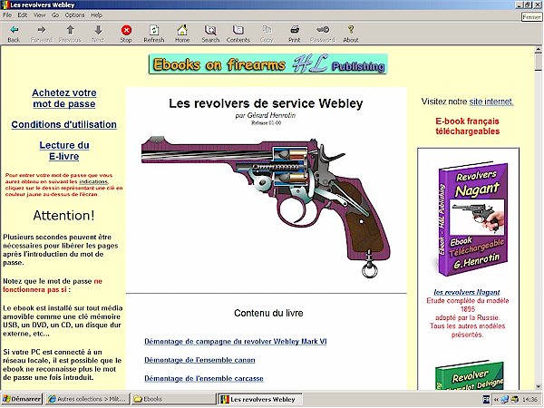Click the Copy toolbar icon
Screen dimensions: 544x408
click(267, 30)
